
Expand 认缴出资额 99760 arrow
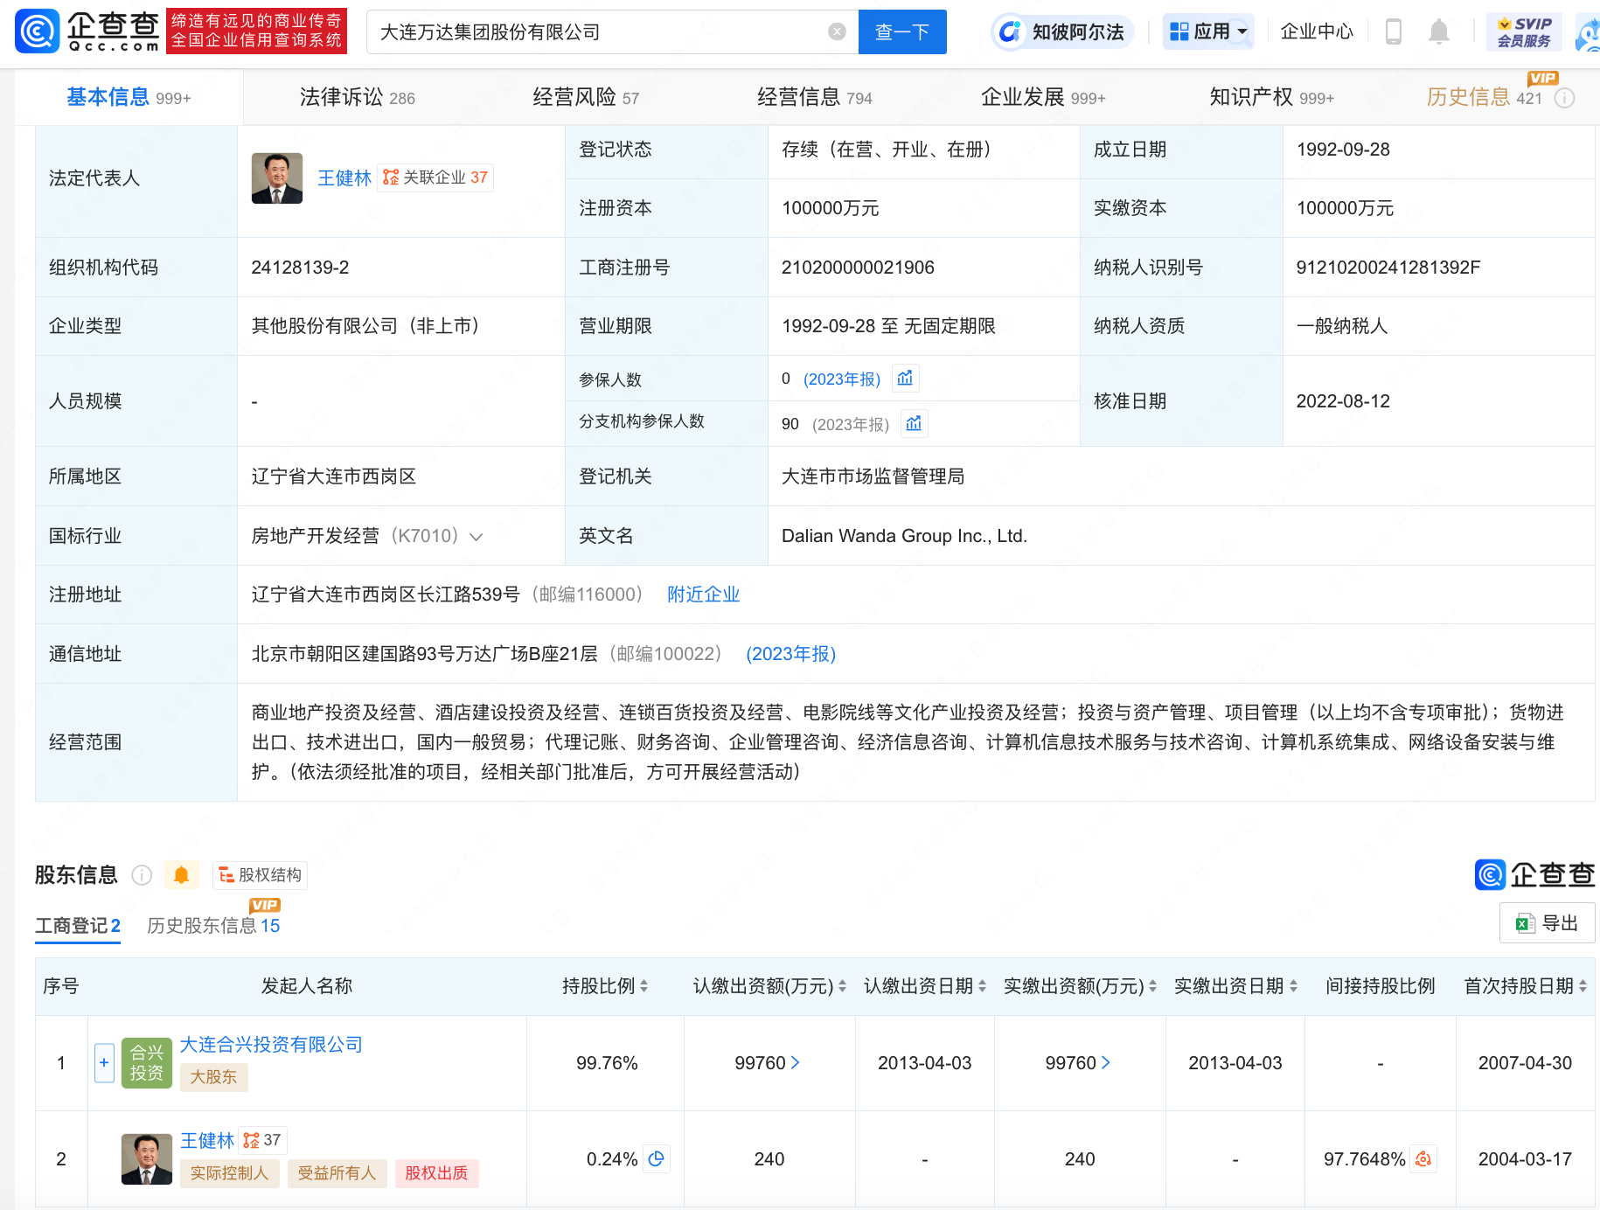point(795,1063)
